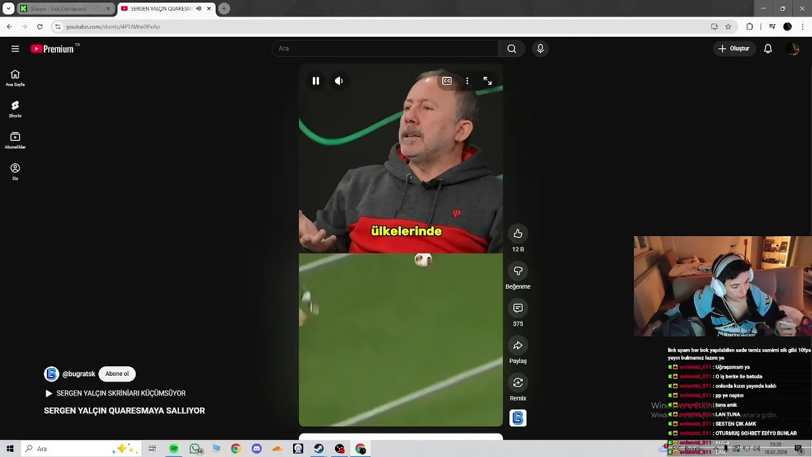Pause the playing Short video
The height and width of the screenshot is (457, 812).
pyautogui.click(x=315, y=81)
